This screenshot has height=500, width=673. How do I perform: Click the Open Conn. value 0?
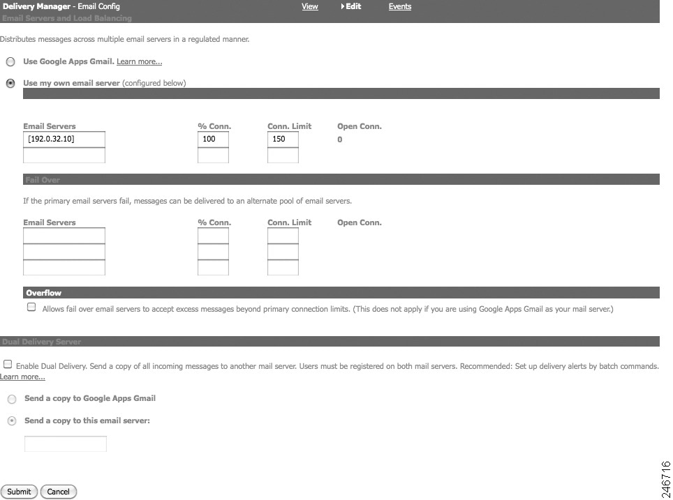click(x=339, y=139)
